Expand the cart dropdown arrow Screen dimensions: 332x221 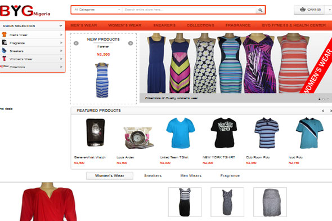coord(329,10)
